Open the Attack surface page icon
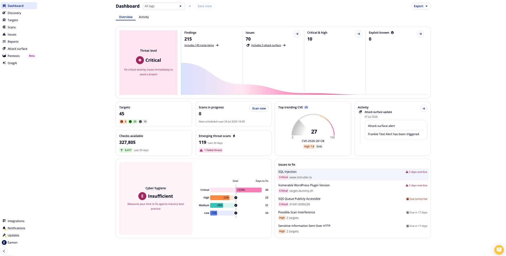The width and height of the screenshot is (506, 256). 4,49
